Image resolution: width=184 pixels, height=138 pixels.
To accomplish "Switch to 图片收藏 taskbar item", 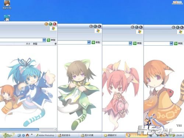I will (x=88, y=135).
